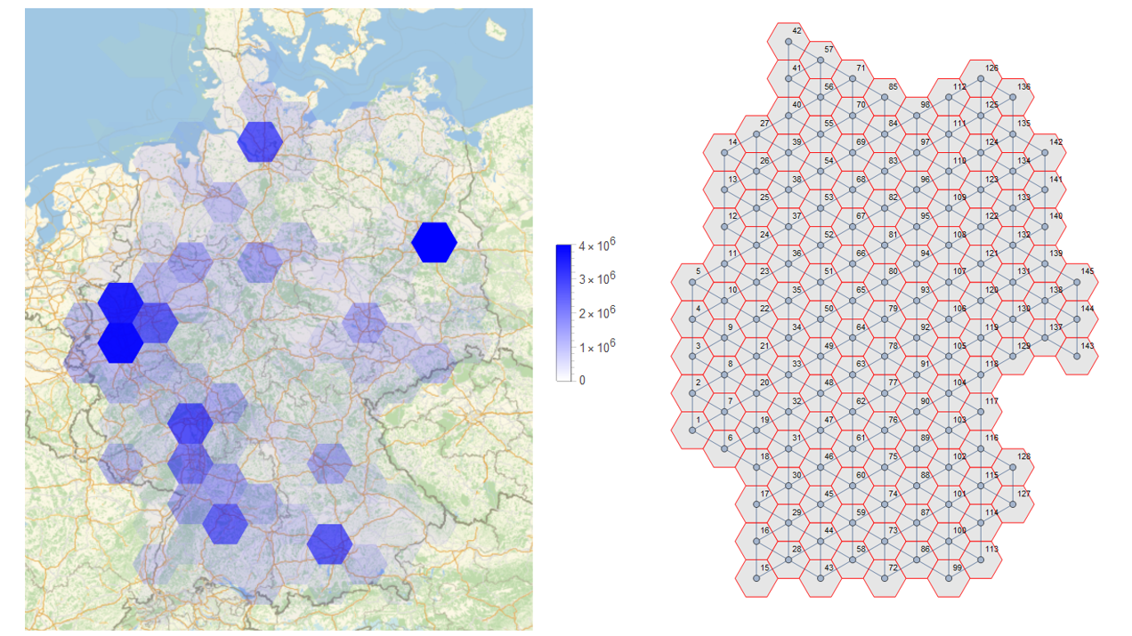Select hexagon cell numbered 79
The height and width of the screenshot is (636, 1132).
(885, 319)
